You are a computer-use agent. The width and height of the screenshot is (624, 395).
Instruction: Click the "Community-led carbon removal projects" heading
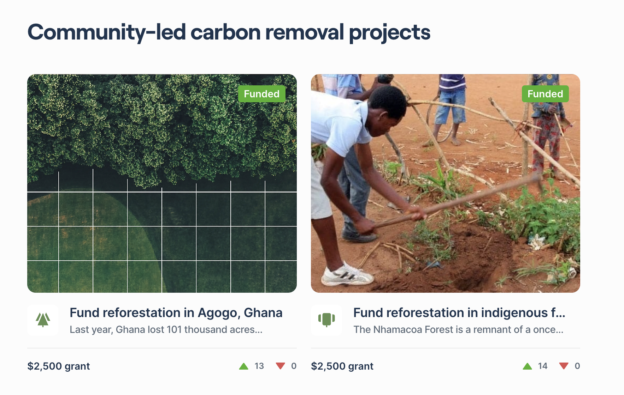(x=229, y=32)
